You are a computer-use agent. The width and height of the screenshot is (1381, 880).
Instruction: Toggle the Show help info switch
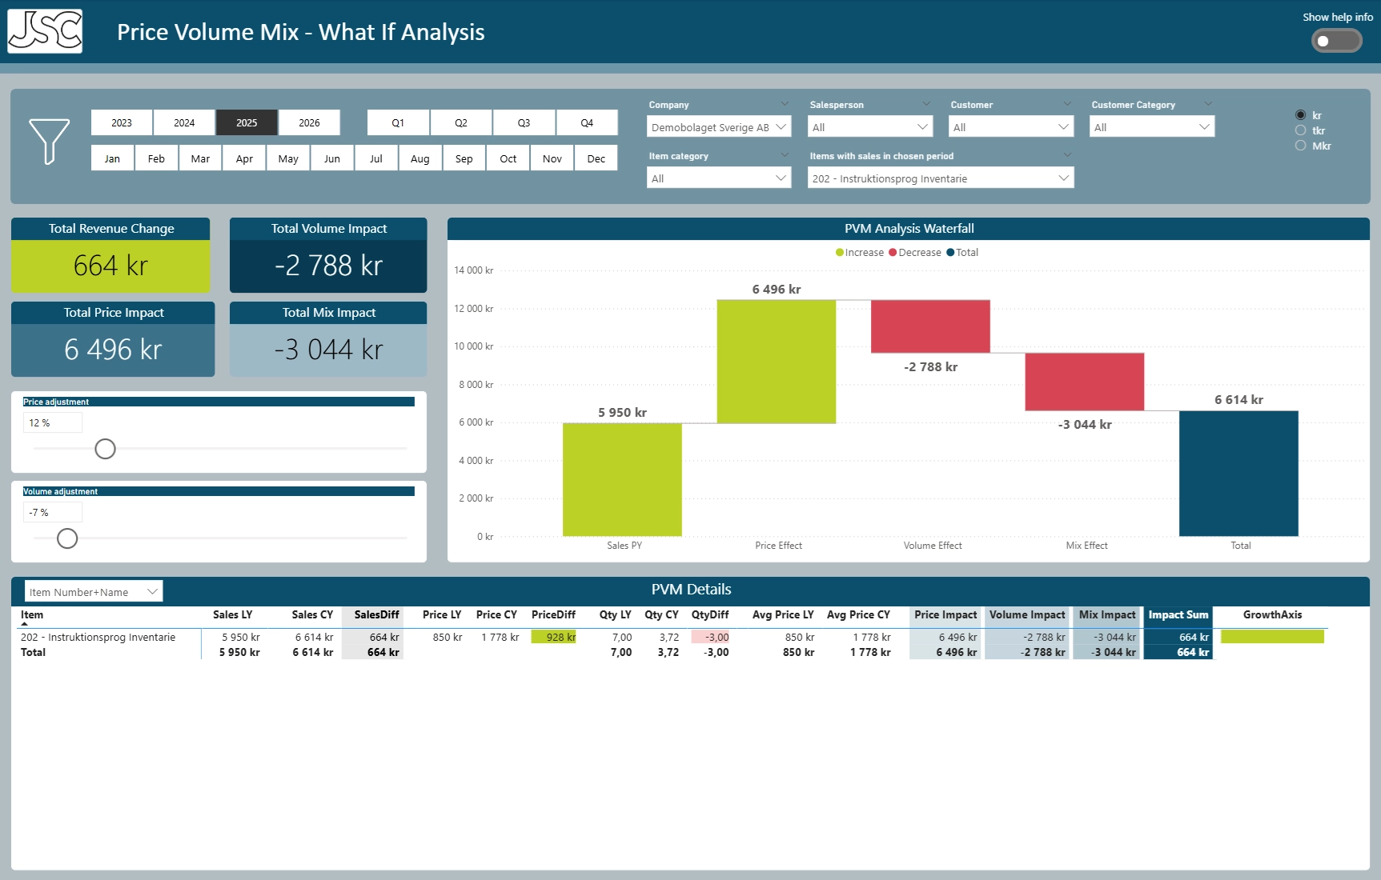tap(1336, 41)
